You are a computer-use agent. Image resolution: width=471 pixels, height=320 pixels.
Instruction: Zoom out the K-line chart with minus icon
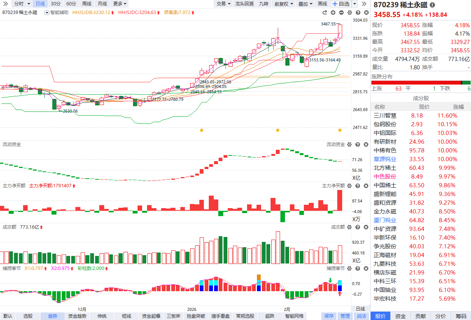(x=341, y=13)
